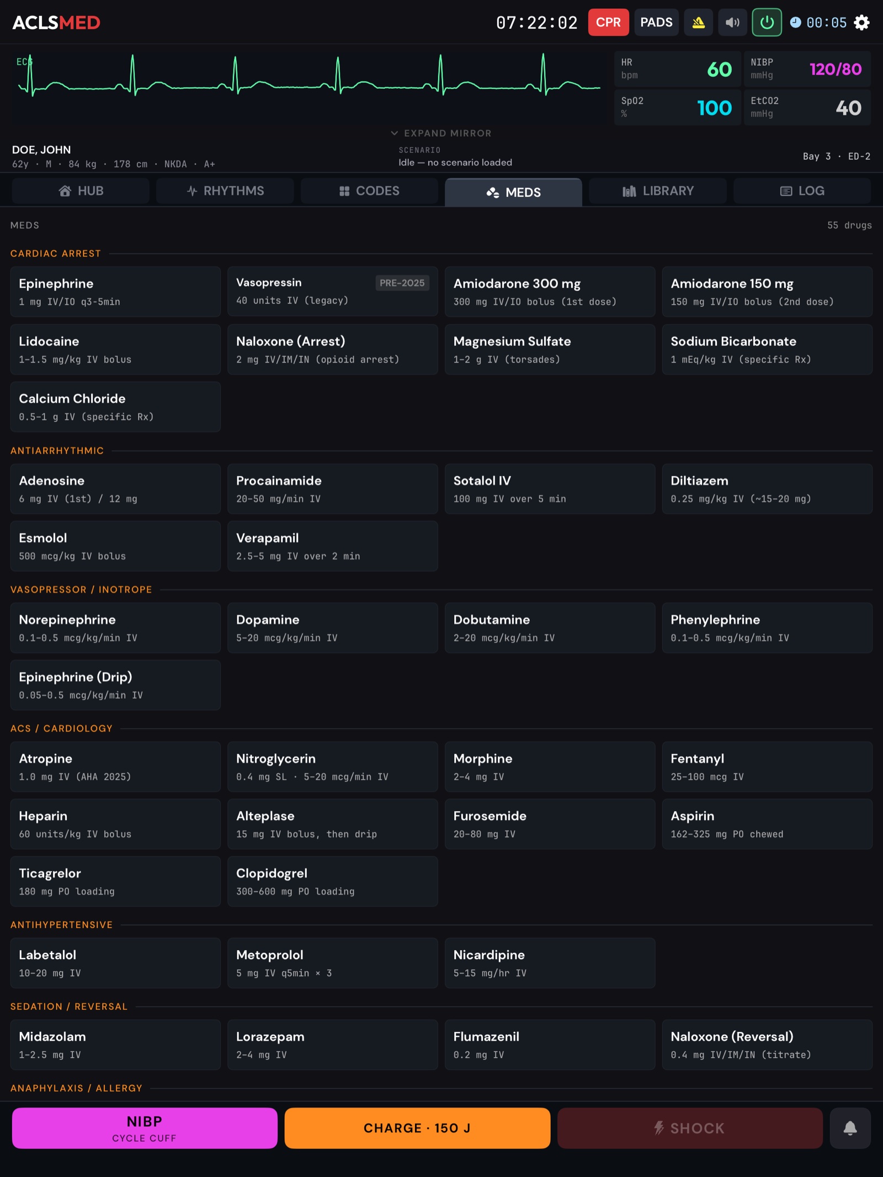Image resolution: width=883 pixels, height=1177 pixels.
Task: Select Norepinephrine infusion card
Action: (115, 628)
